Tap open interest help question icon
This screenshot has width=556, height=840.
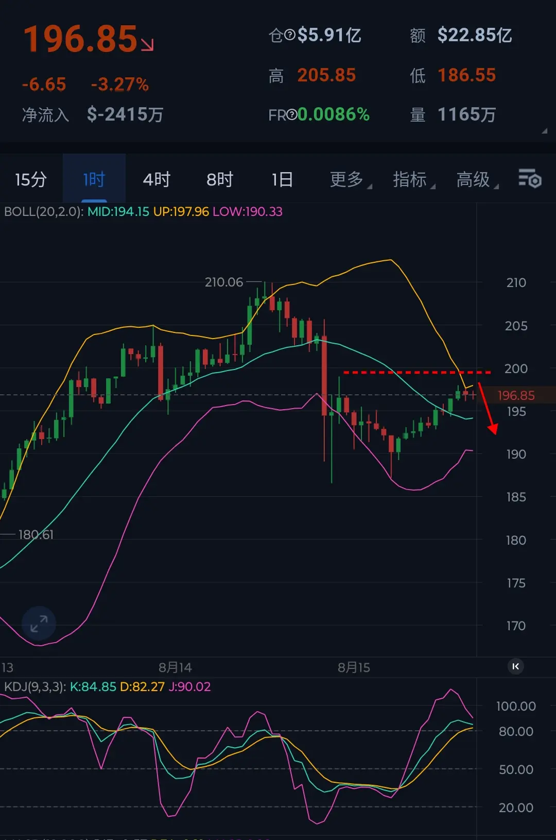coord(290,35)
